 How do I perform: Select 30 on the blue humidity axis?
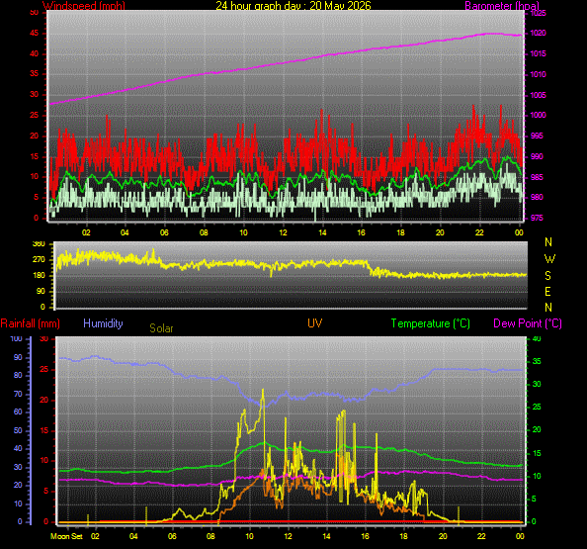[18, 467]
